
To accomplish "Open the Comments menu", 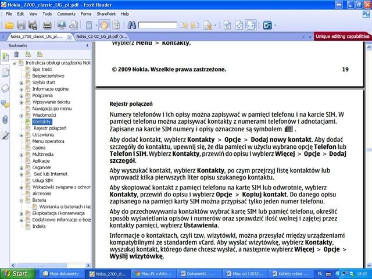I will click(x=66, y=14).
